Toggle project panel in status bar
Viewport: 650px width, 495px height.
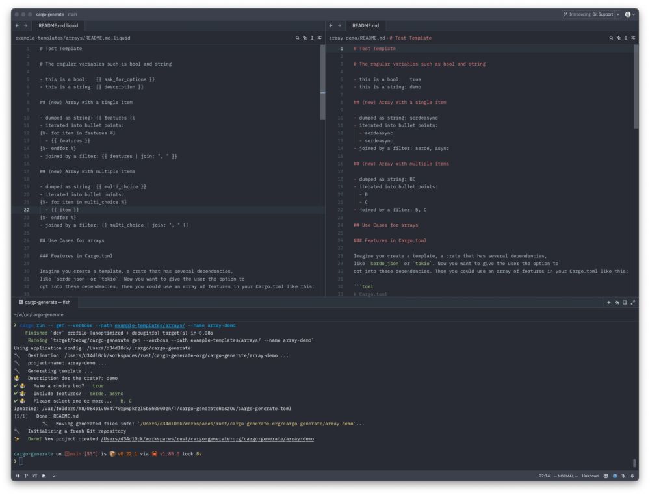point(18,476)
